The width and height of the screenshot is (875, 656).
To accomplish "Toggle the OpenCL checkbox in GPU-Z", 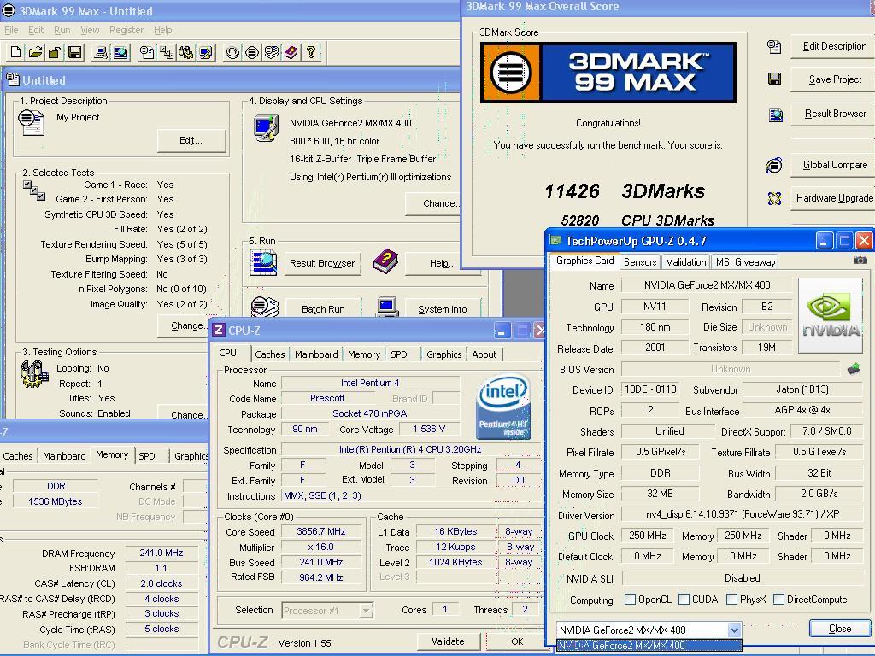I will pyautogui.click(x=630, y=600).
